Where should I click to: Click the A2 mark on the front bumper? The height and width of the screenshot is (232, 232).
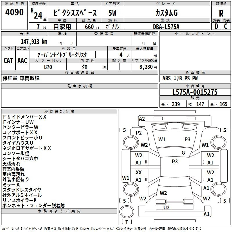[142, 119]
